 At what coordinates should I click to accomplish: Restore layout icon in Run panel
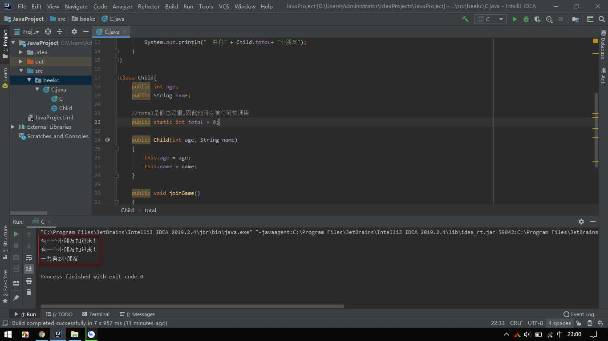pos(16,283)
